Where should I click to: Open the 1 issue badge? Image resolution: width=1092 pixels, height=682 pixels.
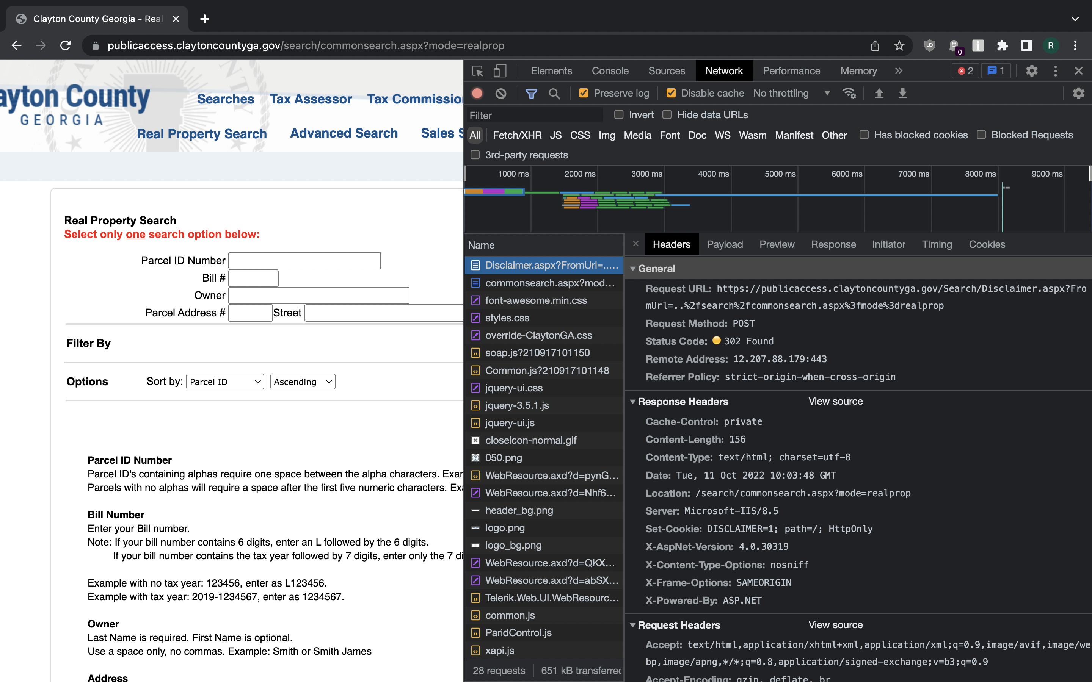click(996, 71)
